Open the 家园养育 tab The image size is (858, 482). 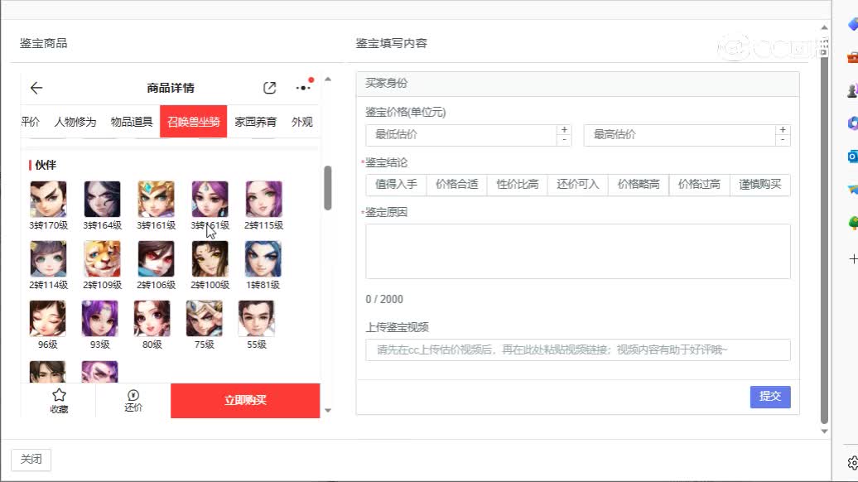(256, 122)
